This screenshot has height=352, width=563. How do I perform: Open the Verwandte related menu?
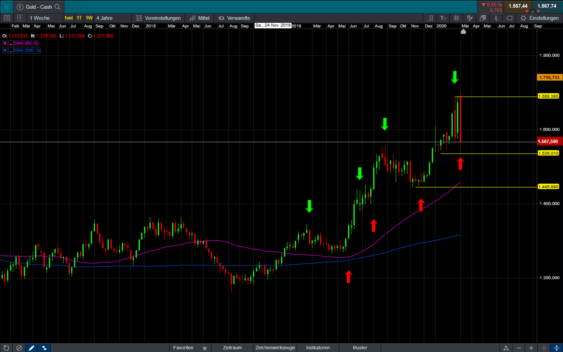[x=235, y=18]
